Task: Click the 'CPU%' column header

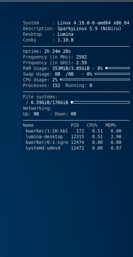Action: (92, 125)
